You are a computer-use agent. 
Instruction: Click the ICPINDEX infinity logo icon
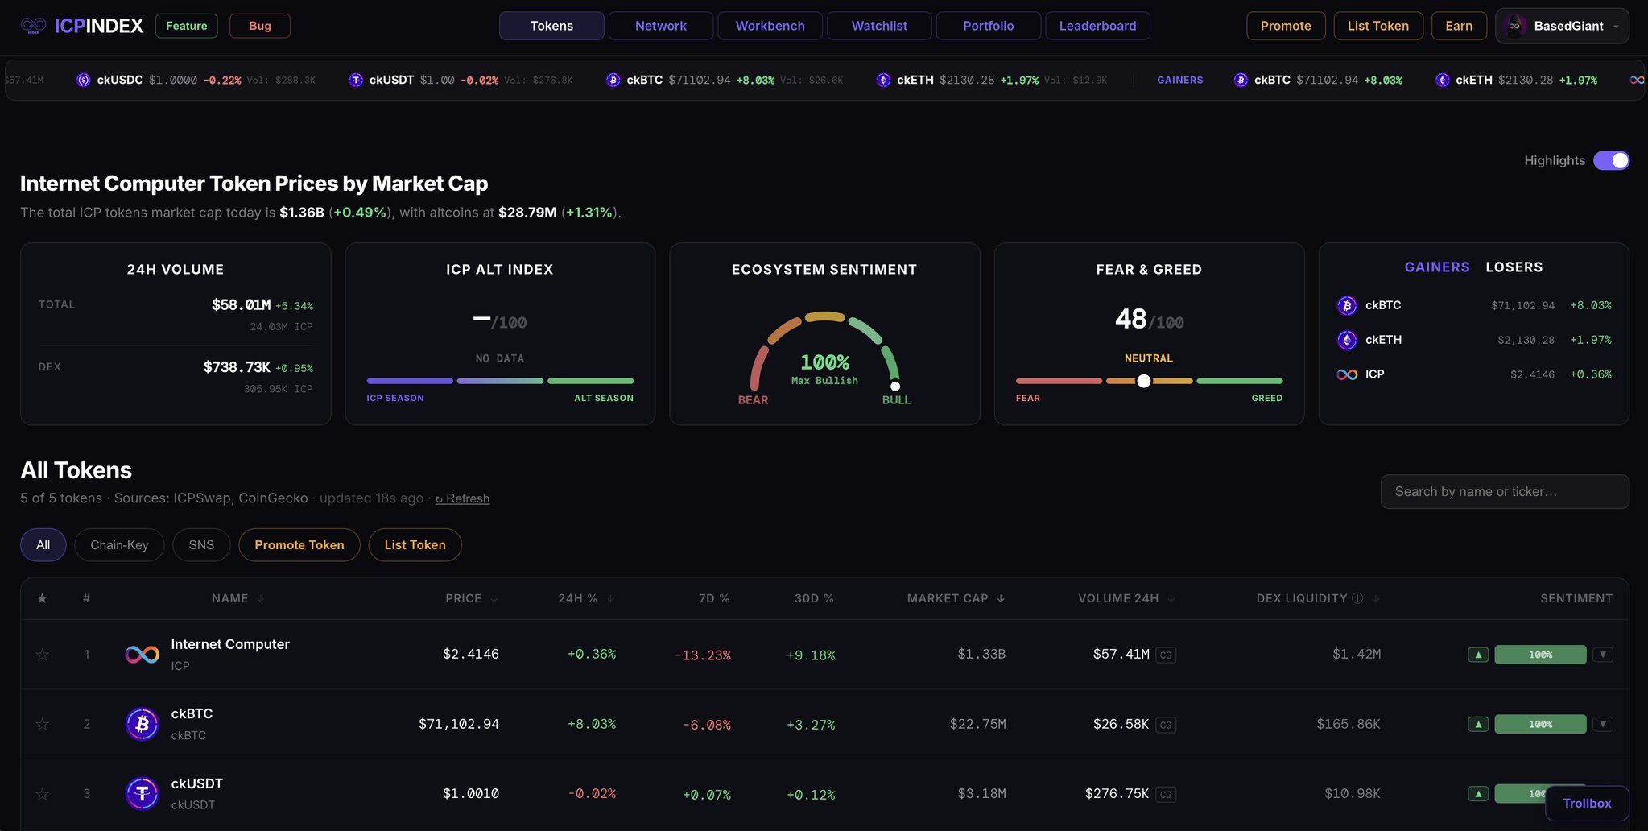click(33, 26)
